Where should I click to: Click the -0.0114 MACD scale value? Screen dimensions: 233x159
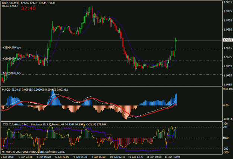click(228, 119)
